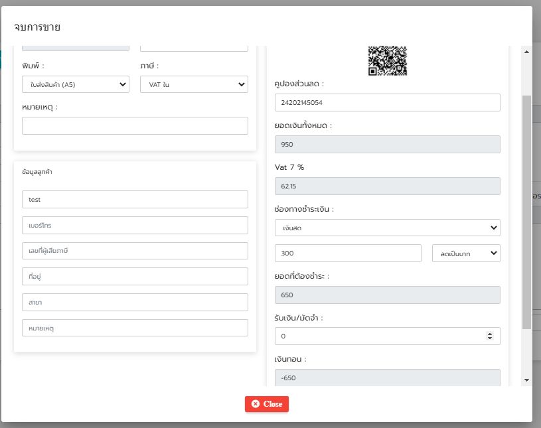Open the ลดเป็นบาท discount type dropdown

[x=466, y=253]
